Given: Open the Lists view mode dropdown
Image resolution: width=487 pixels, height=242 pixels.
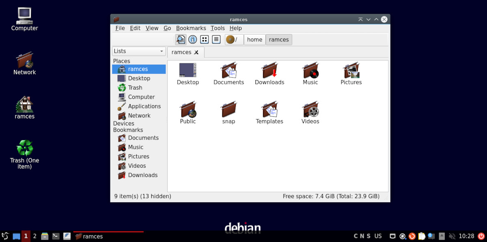Looking at the screenshot, I should pos(138,51).
